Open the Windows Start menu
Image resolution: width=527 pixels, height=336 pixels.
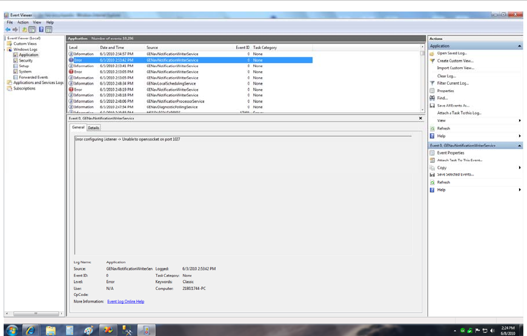pos(12,331)
